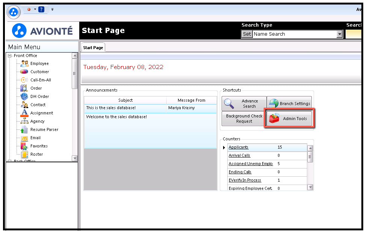Launch the Resume Parser icon
The height and width of the screenshot is (233, 367).
click(x=24, y=129)
